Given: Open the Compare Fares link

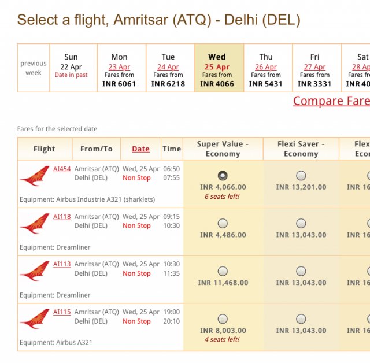Looking at the screenshot, I should click(x=331, y=101).
